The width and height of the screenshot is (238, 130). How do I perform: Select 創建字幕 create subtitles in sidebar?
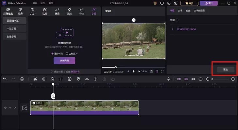click(15, 36)
